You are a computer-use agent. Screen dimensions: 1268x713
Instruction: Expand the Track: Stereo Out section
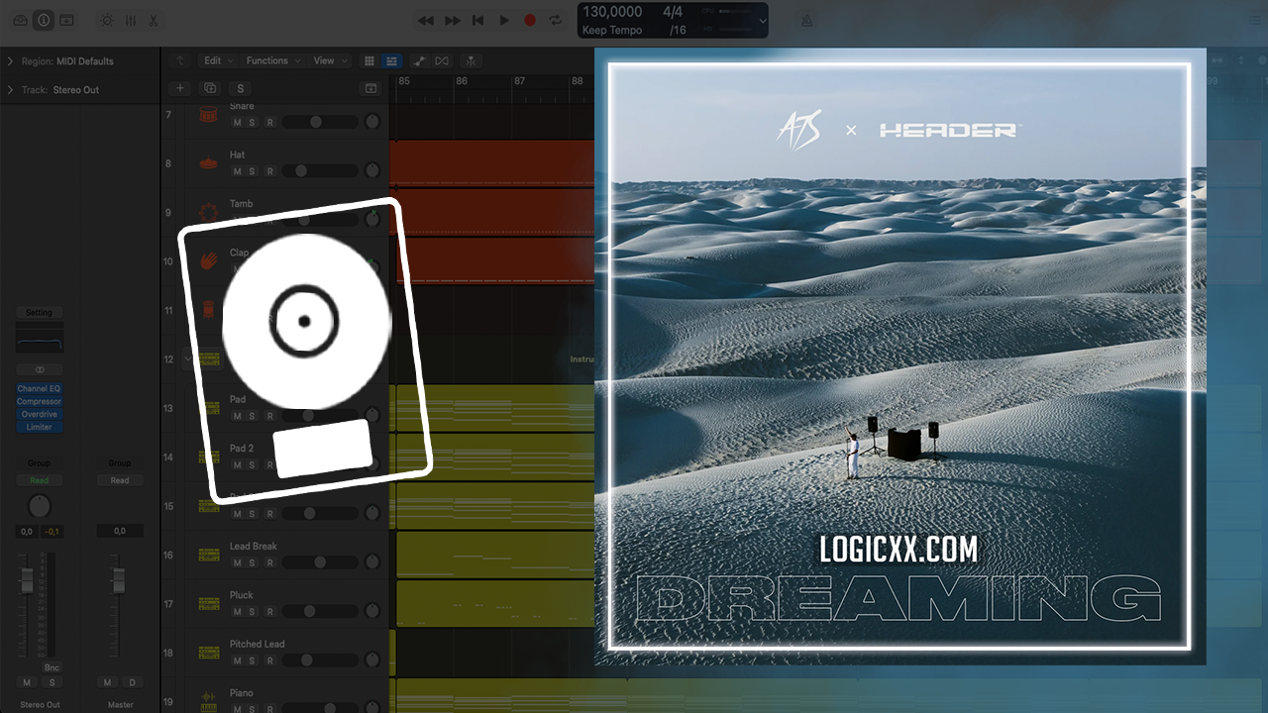(x=10, y=90)
